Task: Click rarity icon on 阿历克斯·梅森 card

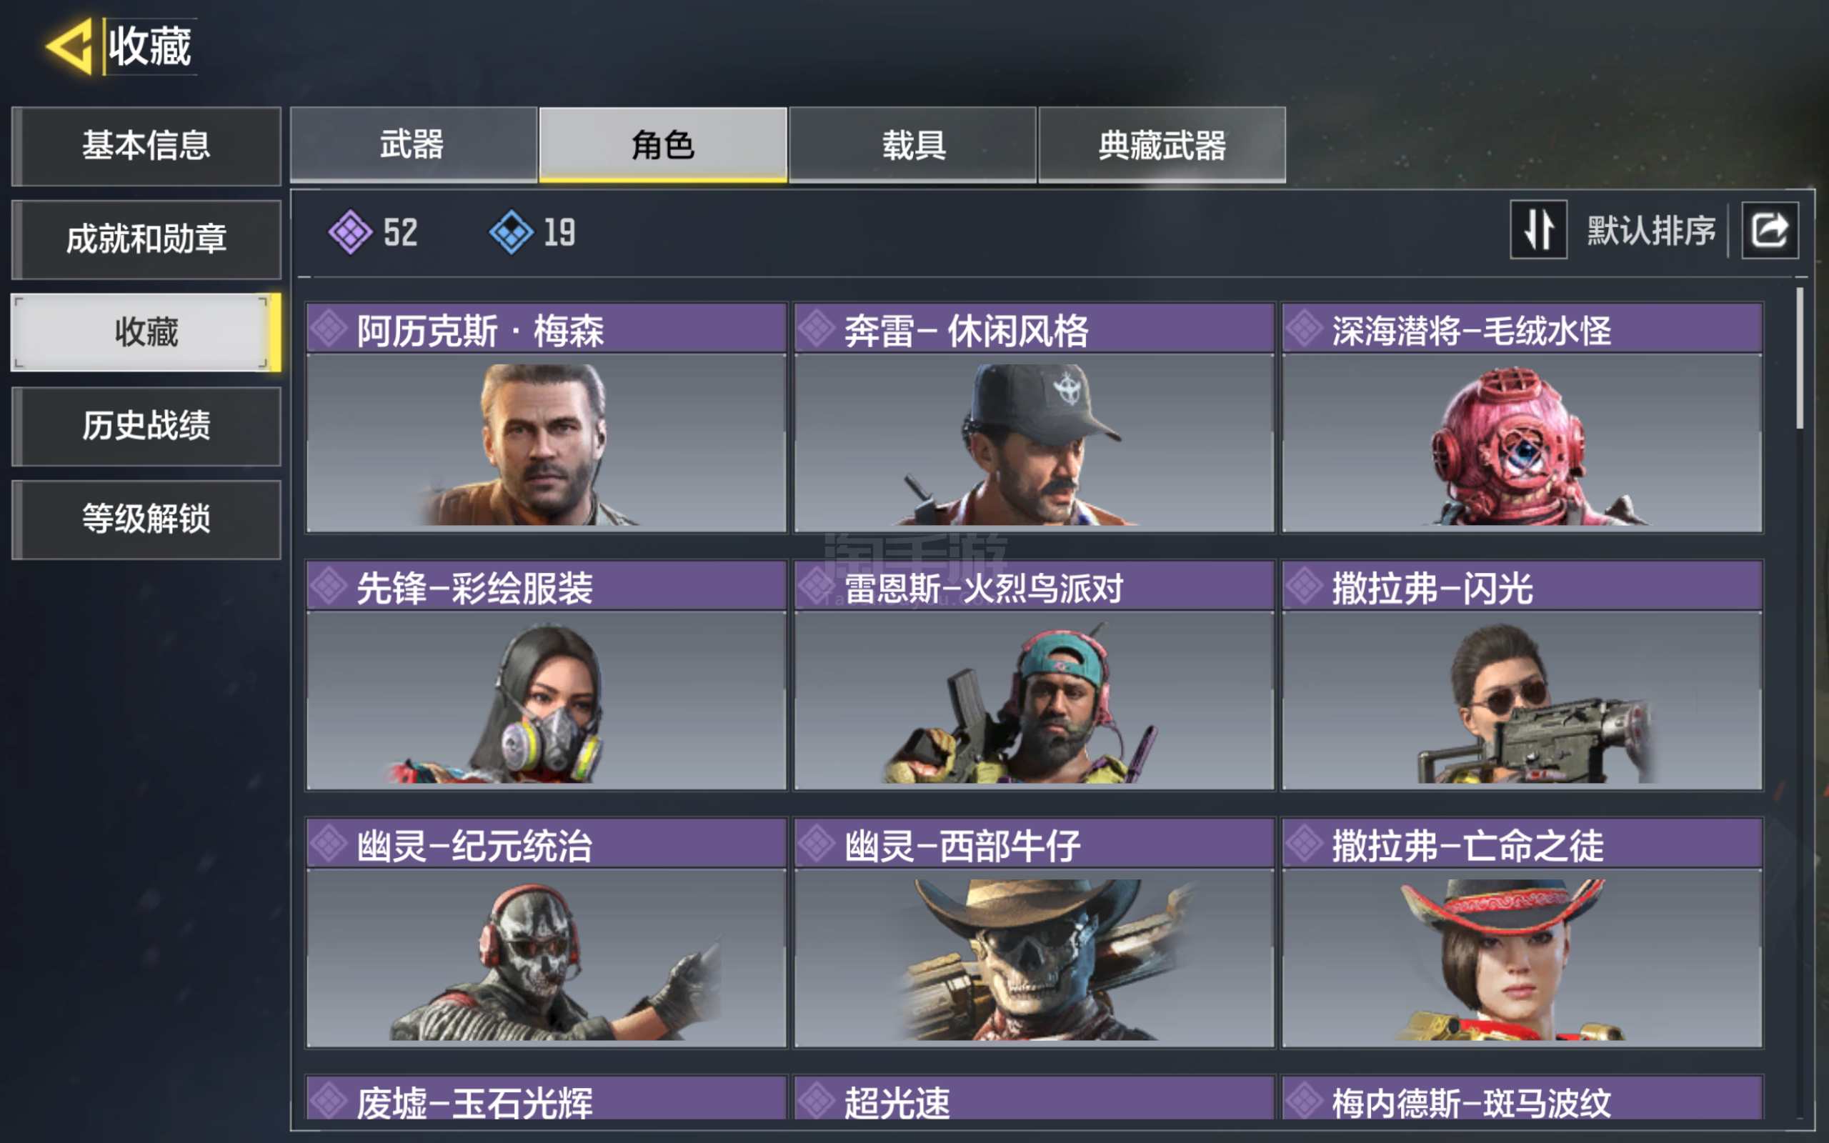Action: 329,329
